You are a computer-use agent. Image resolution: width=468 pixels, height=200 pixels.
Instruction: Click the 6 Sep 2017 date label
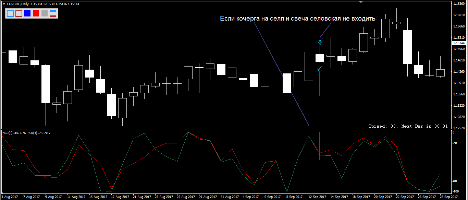click(x=273, y=197)
